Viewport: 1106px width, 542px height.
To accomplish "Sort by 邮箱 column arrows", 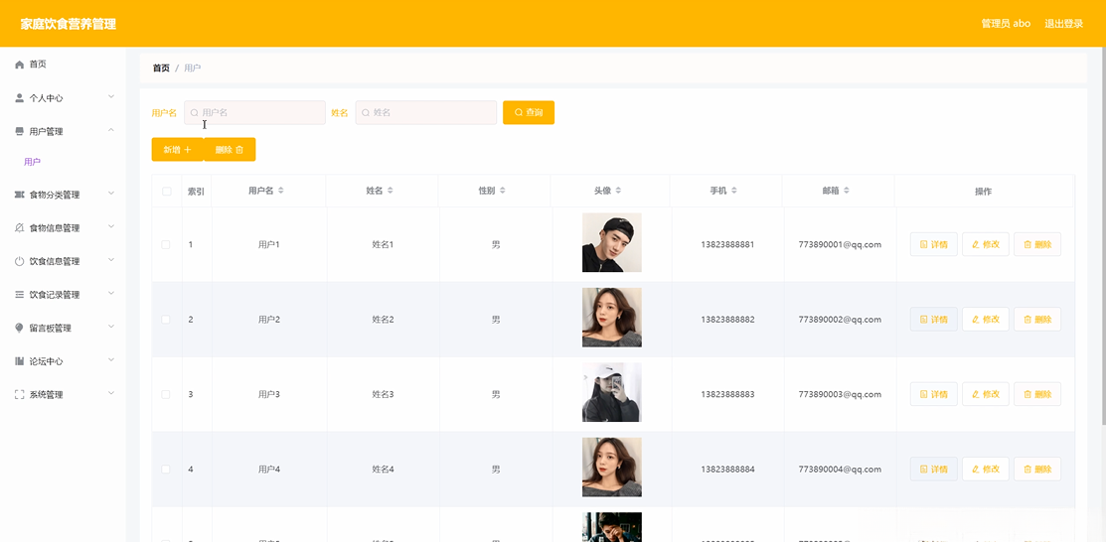I will click(x=847, y=191).
